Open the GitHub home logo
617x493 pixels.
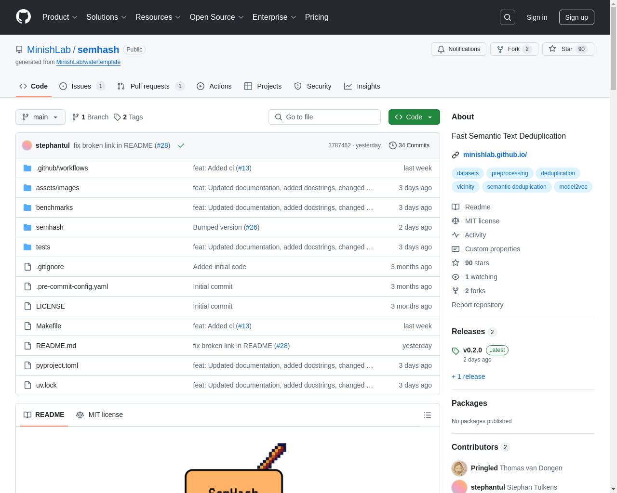pyautogui.click(x=23, y=17)
